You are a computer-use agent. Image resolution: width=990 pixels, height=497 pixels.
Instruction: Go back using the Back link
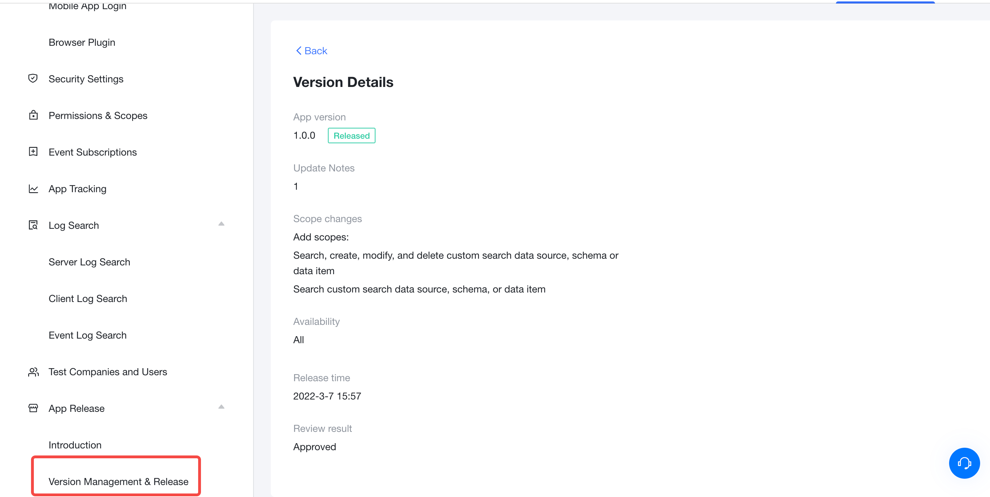[x=315, y=51]
